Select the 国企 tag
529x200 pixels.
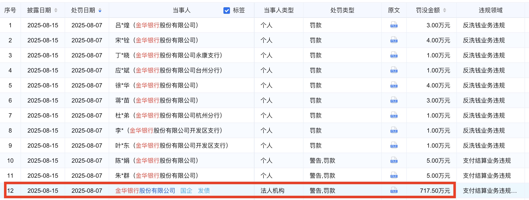tap(186, 191)
